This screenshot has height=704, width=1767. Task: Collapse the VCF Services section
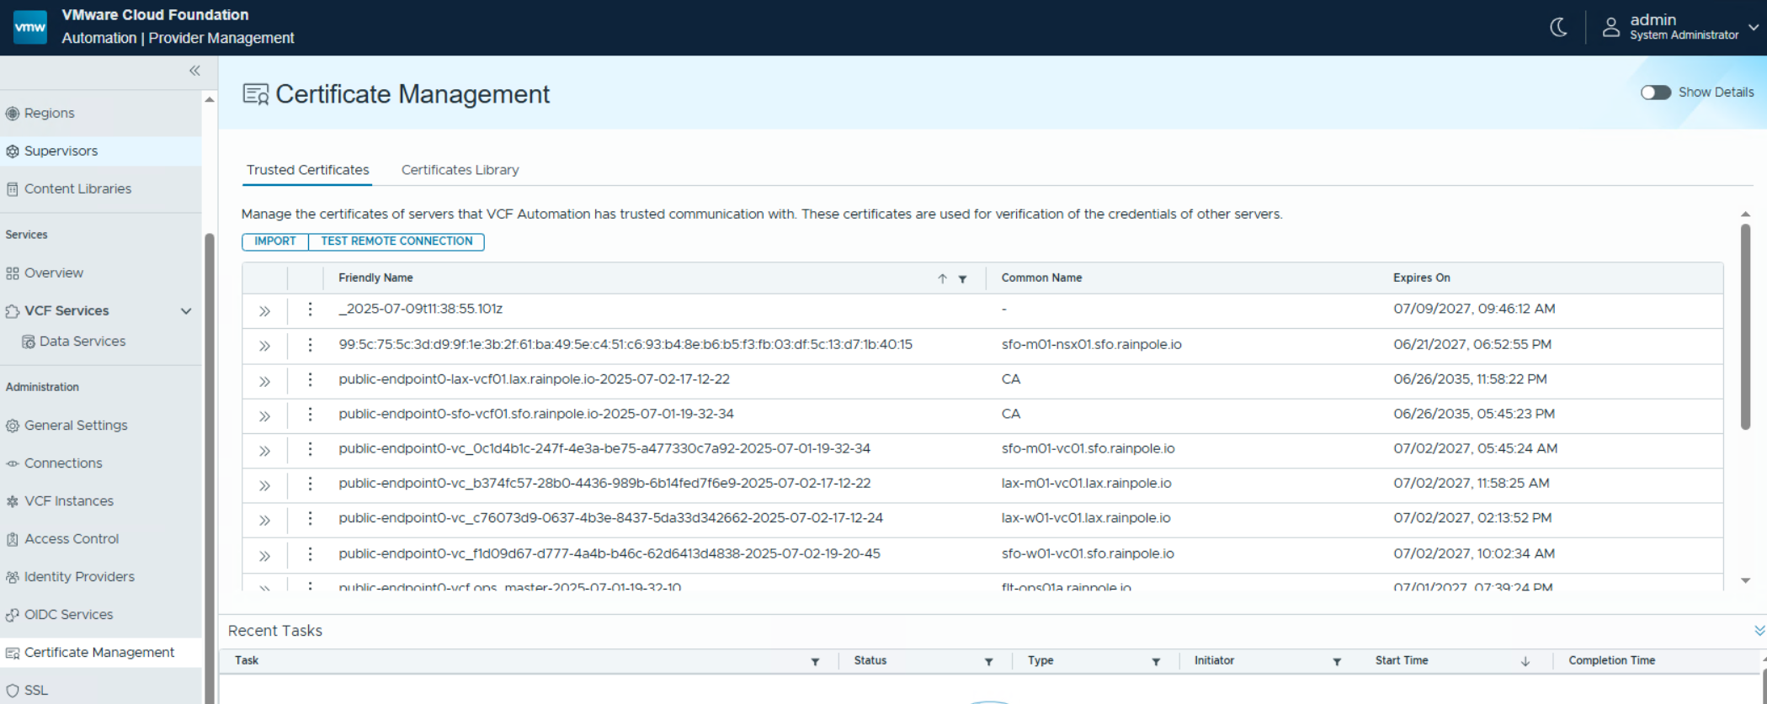pos(186,311)
